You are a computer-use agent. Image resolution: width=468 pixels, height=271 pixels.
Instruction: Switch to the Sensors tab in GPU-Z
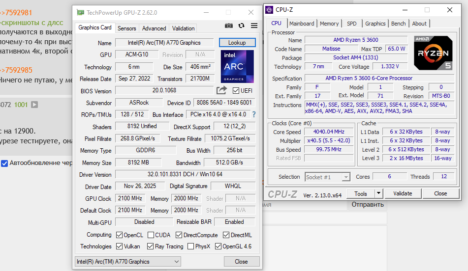pos(127,28)
